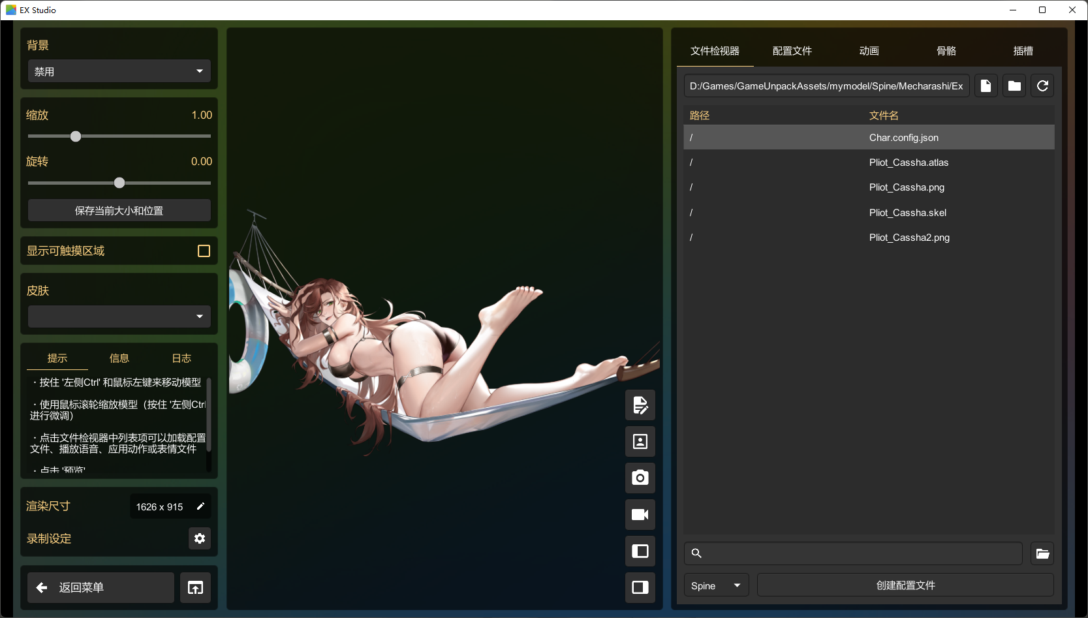Click the magnifier search icon
Screen dimensions: 1088x618
pyautogui.click(x=696, y=553)
